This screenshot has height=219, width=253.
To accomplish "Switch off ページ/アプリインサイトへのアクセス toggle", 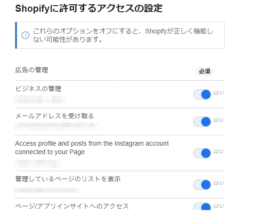I will pyautogui.click(x=202, y=206).
